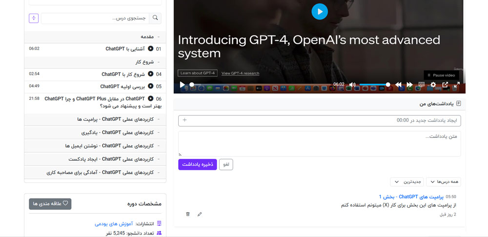Screen dimensions: 488x237
Task: Click the 06:02 time display in the video controls
Action: pos(339,84)
